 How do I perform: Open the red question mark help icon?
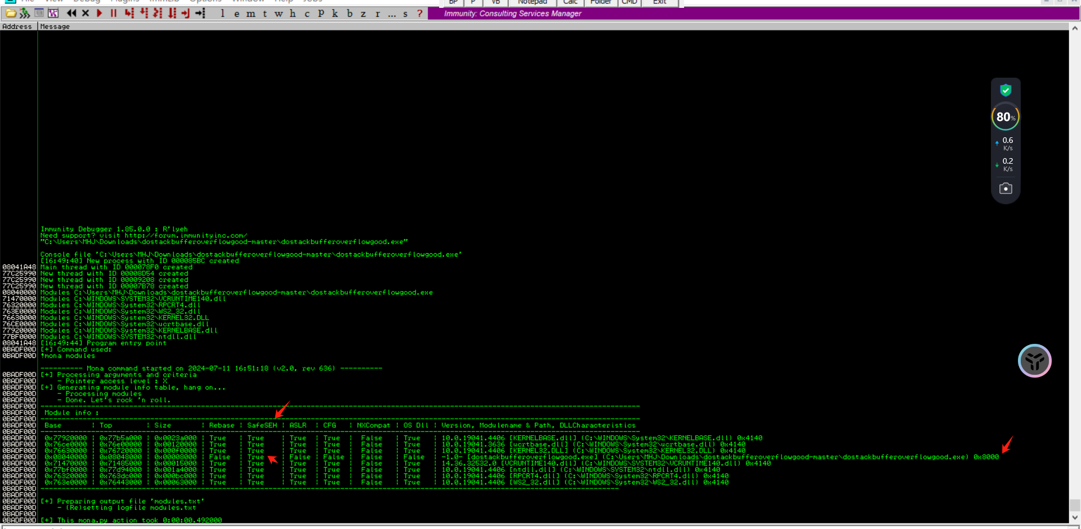pyautogui.click(x=419, y=14)
